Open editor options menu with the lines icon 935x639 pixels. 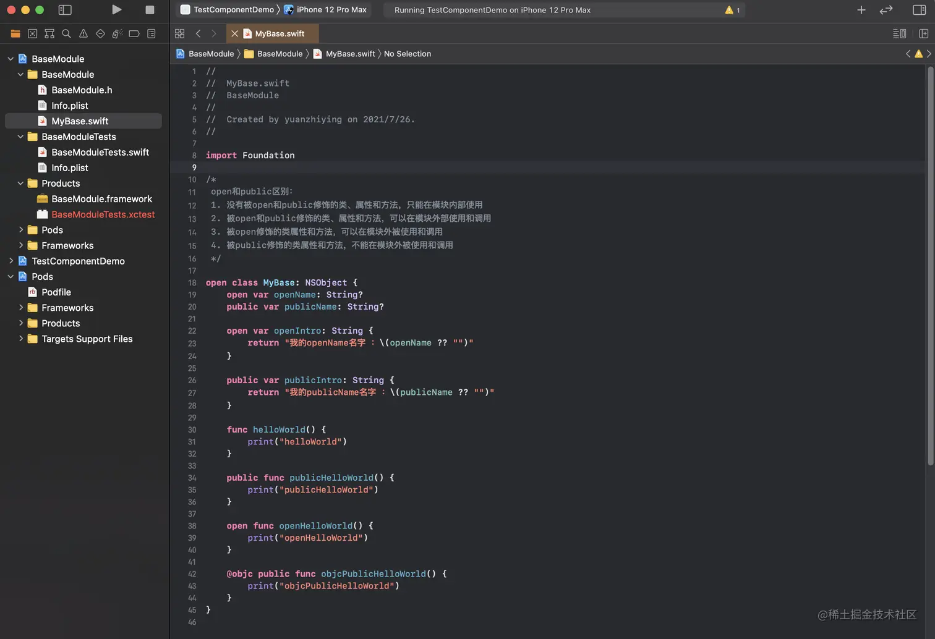coord(900,33)
